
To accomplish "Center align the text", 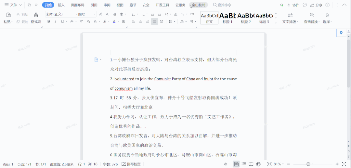I will pyautogui.click(x=141, y=21).
